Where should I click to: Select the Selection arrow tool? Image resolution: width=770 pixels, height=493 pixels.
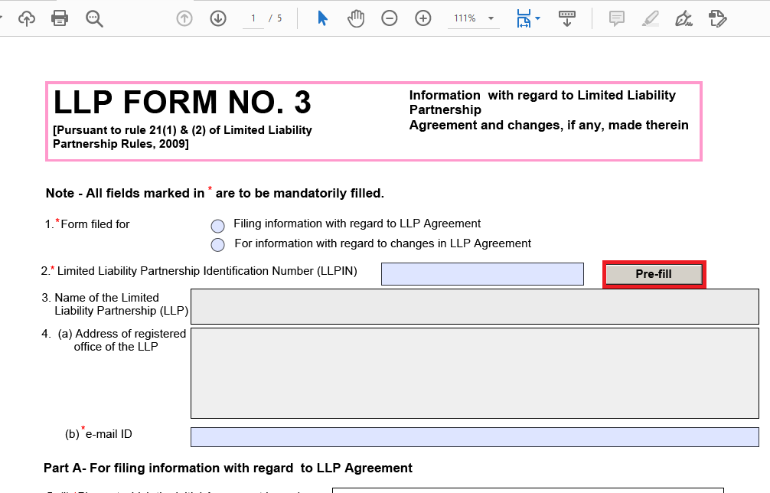[322, 18]
